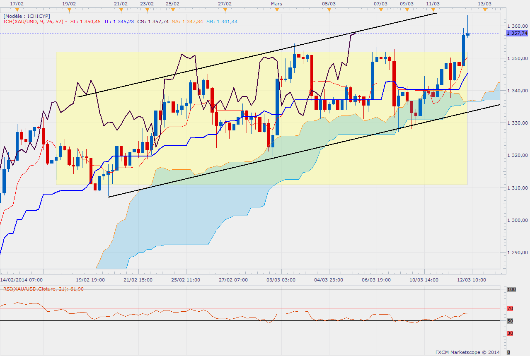Click the 1 350,00 price axis label
The width and height of the screenshot is (530, 356).
pyautogui.click(x=517, y=58)
